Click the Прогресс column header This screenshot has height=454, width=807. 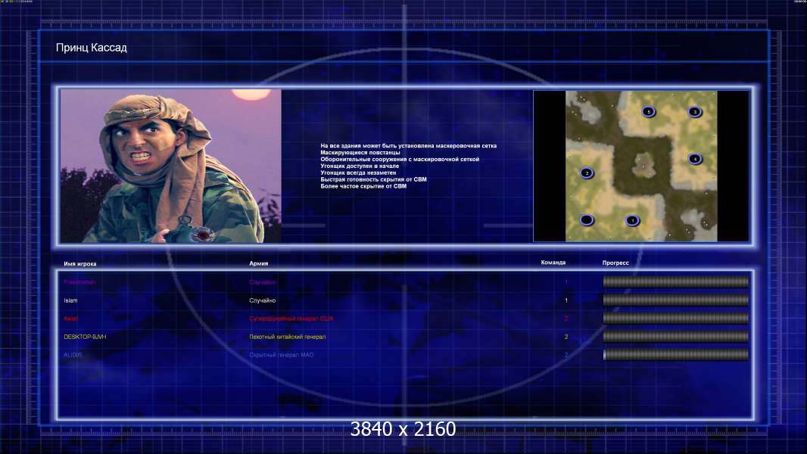click(615, 263)
